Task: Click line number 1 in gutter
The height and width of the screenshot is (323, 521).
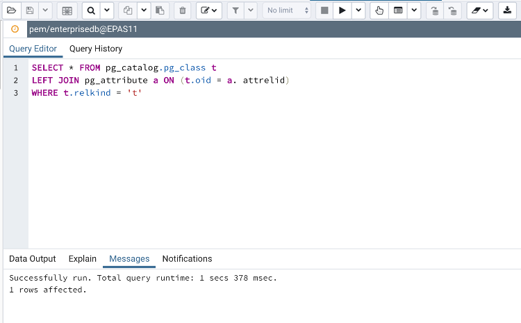Action: click(15, 68)
